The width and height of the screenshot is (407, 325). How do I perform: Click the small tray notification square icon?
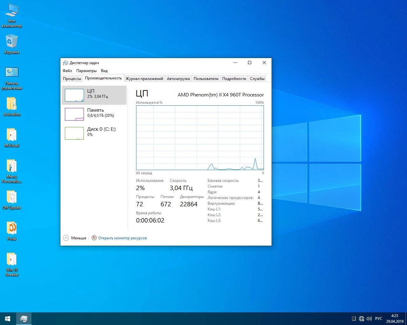coord(354,319)
